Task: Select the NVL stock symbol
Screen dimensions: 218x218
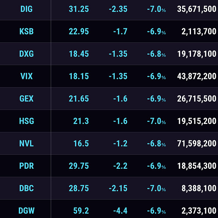Action: tap(27, 143)
